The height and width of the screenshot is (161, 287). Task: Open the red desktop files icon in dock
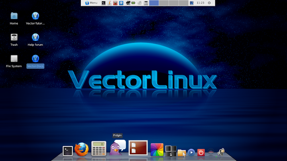[138, 148]
